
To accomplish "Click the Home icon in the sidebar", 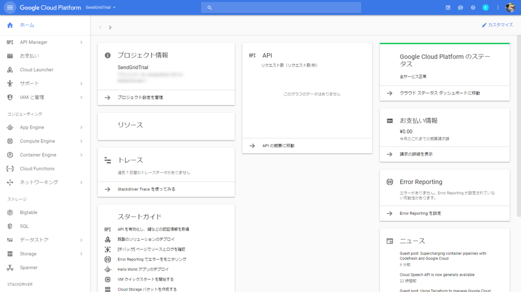I will click(x=10, y=25).
